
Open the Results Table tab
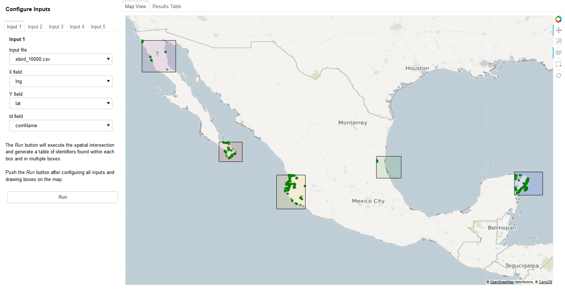coord(167,6)
